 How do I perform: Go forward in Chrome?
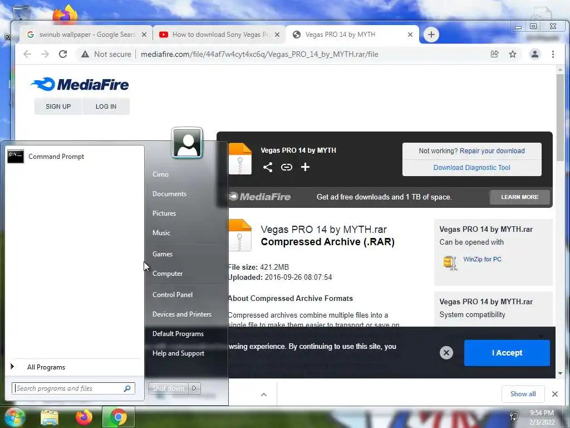[45, 54]
